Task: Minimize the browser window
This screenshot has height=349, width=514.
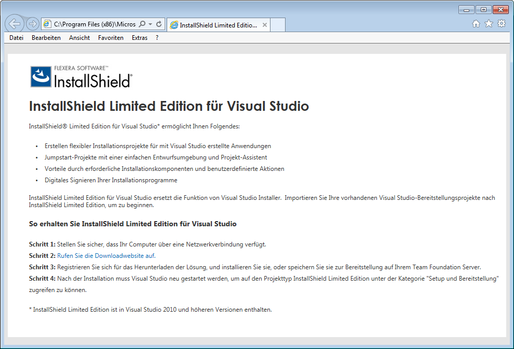Action: tap(466, 9)
